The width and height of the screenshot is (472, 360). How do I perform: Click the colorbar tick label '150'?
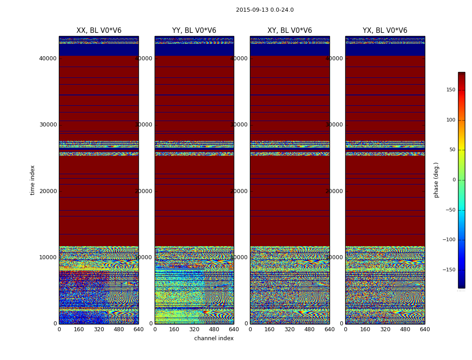point(450,90)
